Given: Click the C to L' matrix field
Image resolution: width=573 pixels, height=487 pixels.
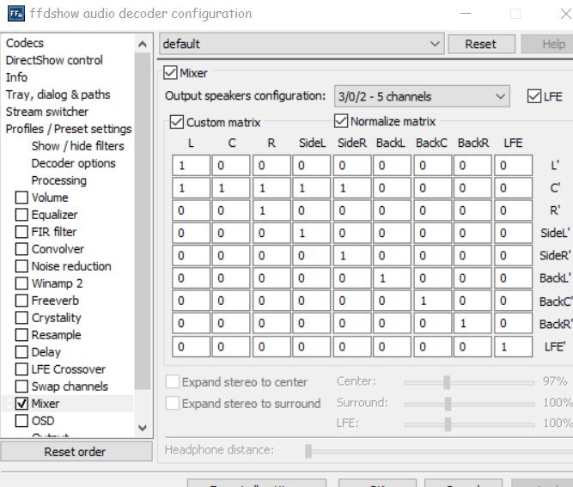Looking at the screenshot, I should (231, 166).
